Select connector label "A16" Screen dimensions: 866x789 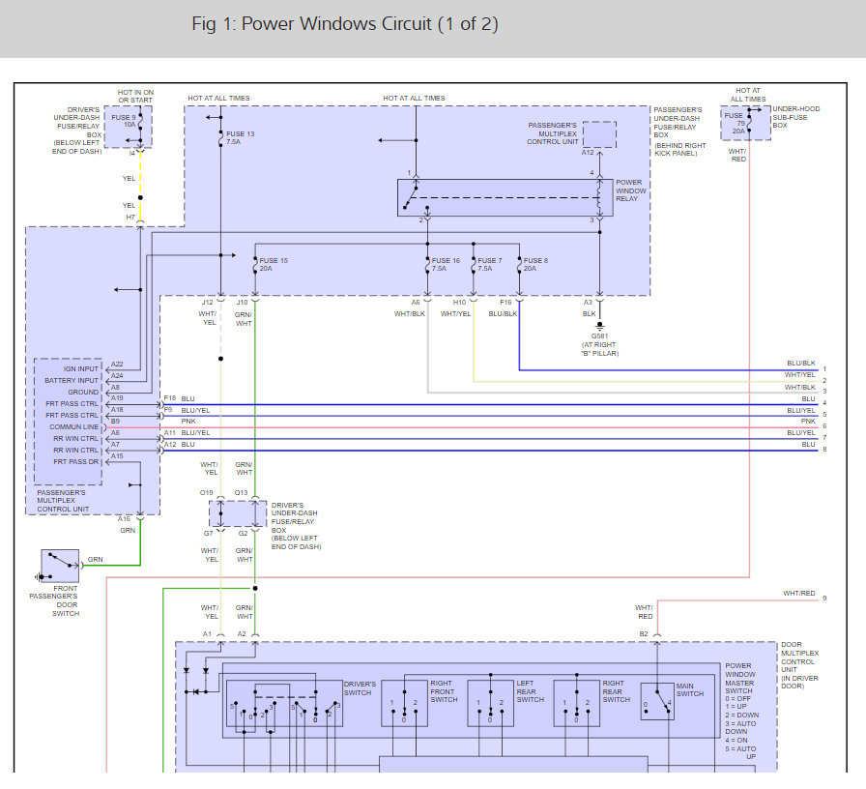point(124,519)
